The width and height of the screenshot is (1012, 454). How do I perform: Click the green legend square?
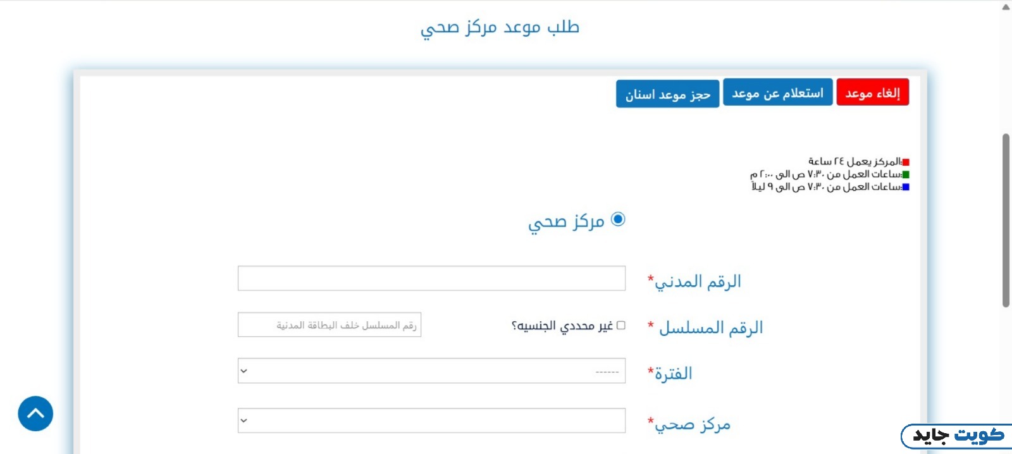point(906,175)
